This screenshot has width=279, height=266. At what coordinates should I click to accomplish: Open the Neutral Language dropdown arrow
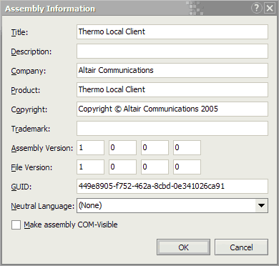(x=261, y=205)
